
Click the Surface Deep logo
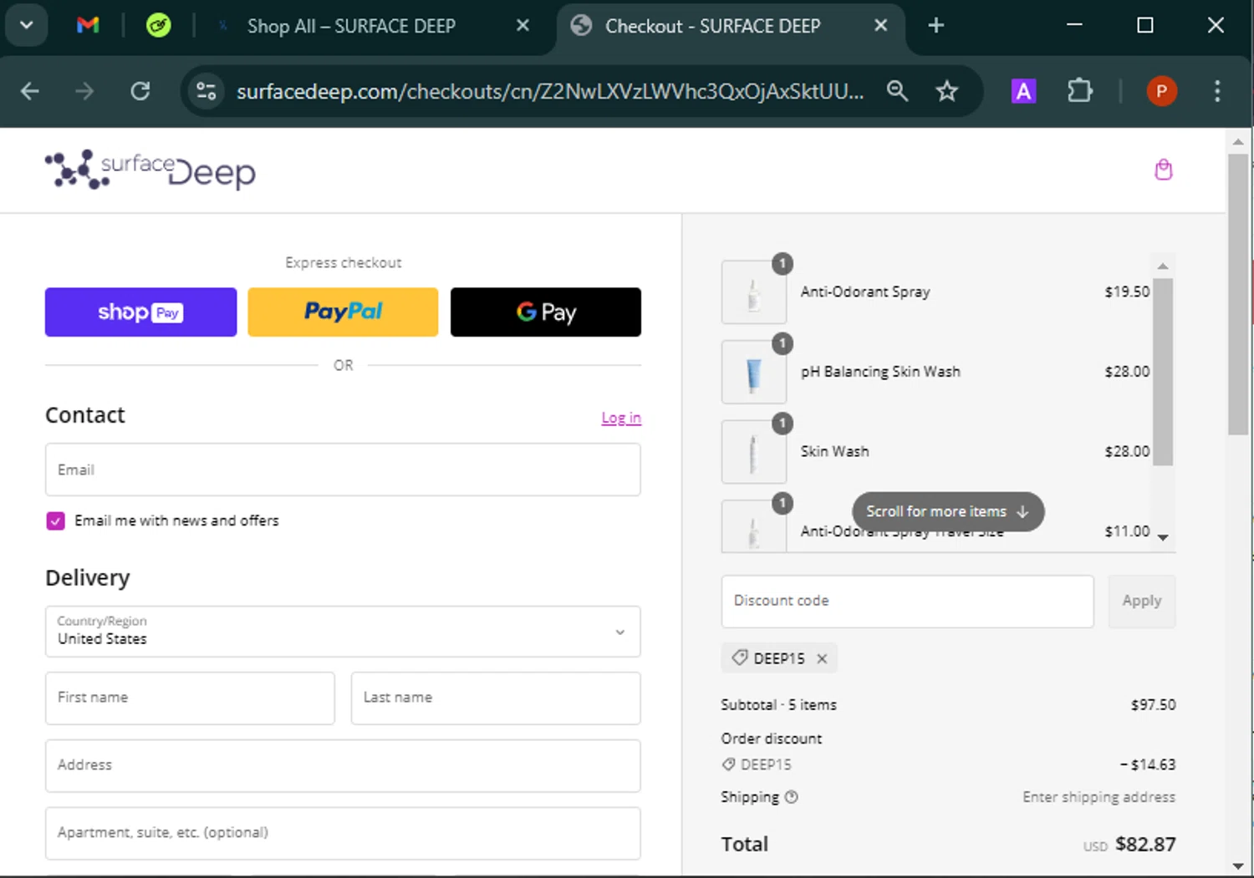click(150, 170)
